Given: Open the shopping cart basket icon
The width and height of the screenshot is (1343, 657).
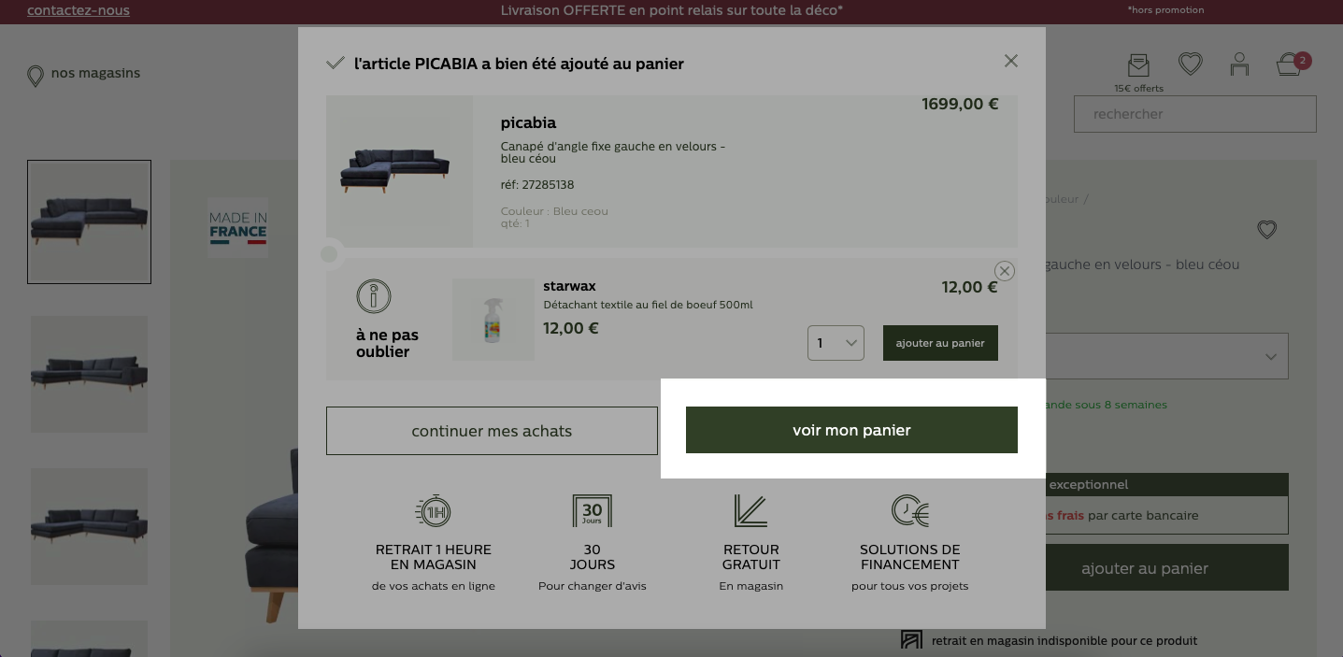Looking at the screenshot, I should coord(1290,64).
